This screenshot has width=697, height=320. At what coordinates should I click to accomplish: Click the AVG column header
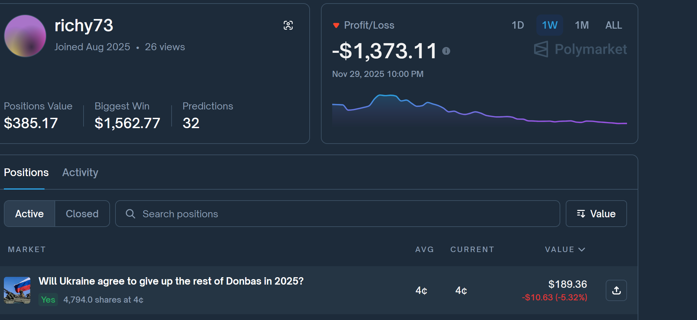(424, 249)
